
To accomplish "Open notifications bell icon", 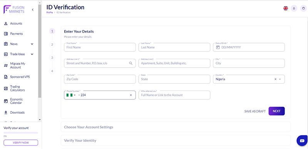I will point(294,8).
